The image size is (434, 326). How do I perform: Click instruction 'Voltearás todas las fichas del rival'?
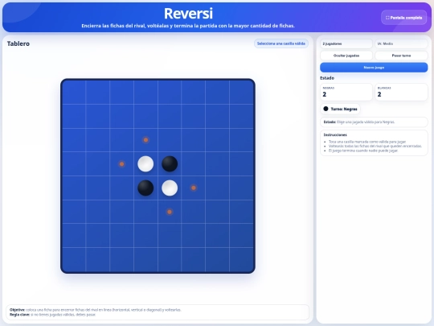pyautogui.click(x=375, y=146)
